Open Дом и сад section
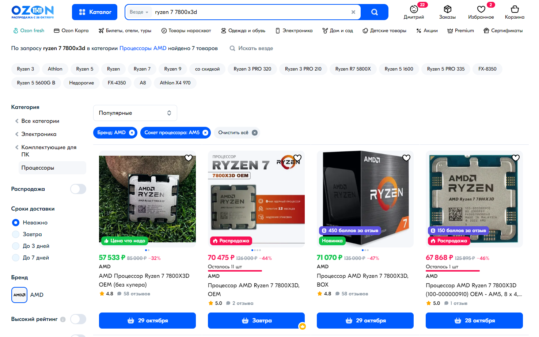The height and width of the screenshot is (337, 539). coord(338,31)
